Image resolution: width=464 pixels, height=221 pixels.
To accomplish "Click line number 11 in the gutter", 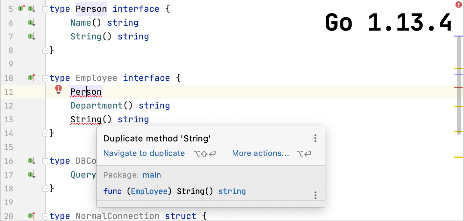I will (x=9, y=92).
